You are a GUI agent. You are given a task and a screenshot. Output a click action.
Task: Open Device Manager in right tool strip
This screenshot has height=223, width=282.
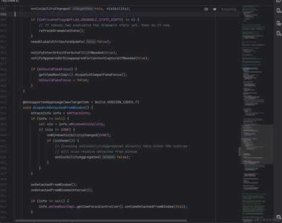[x=278, y=10]
